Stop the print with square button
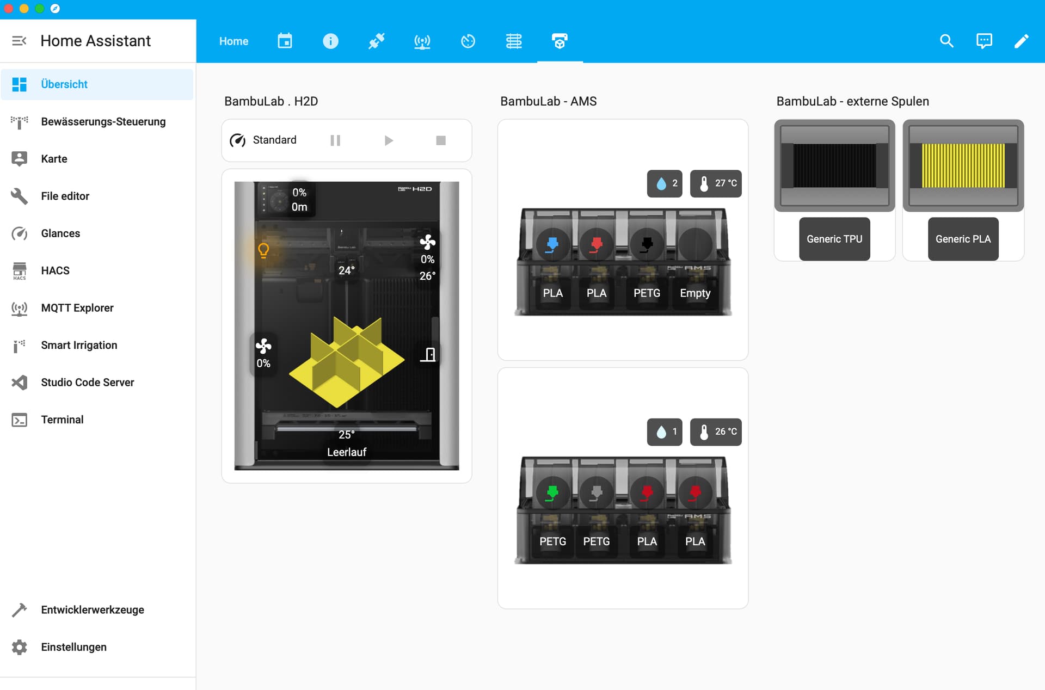1045x690 pixels. click(x=441, y=140)
